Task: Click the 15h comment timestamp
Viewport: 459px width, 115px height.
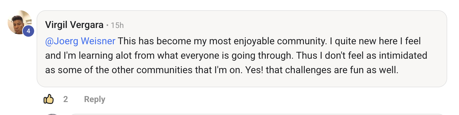Action: coord(117,25)
